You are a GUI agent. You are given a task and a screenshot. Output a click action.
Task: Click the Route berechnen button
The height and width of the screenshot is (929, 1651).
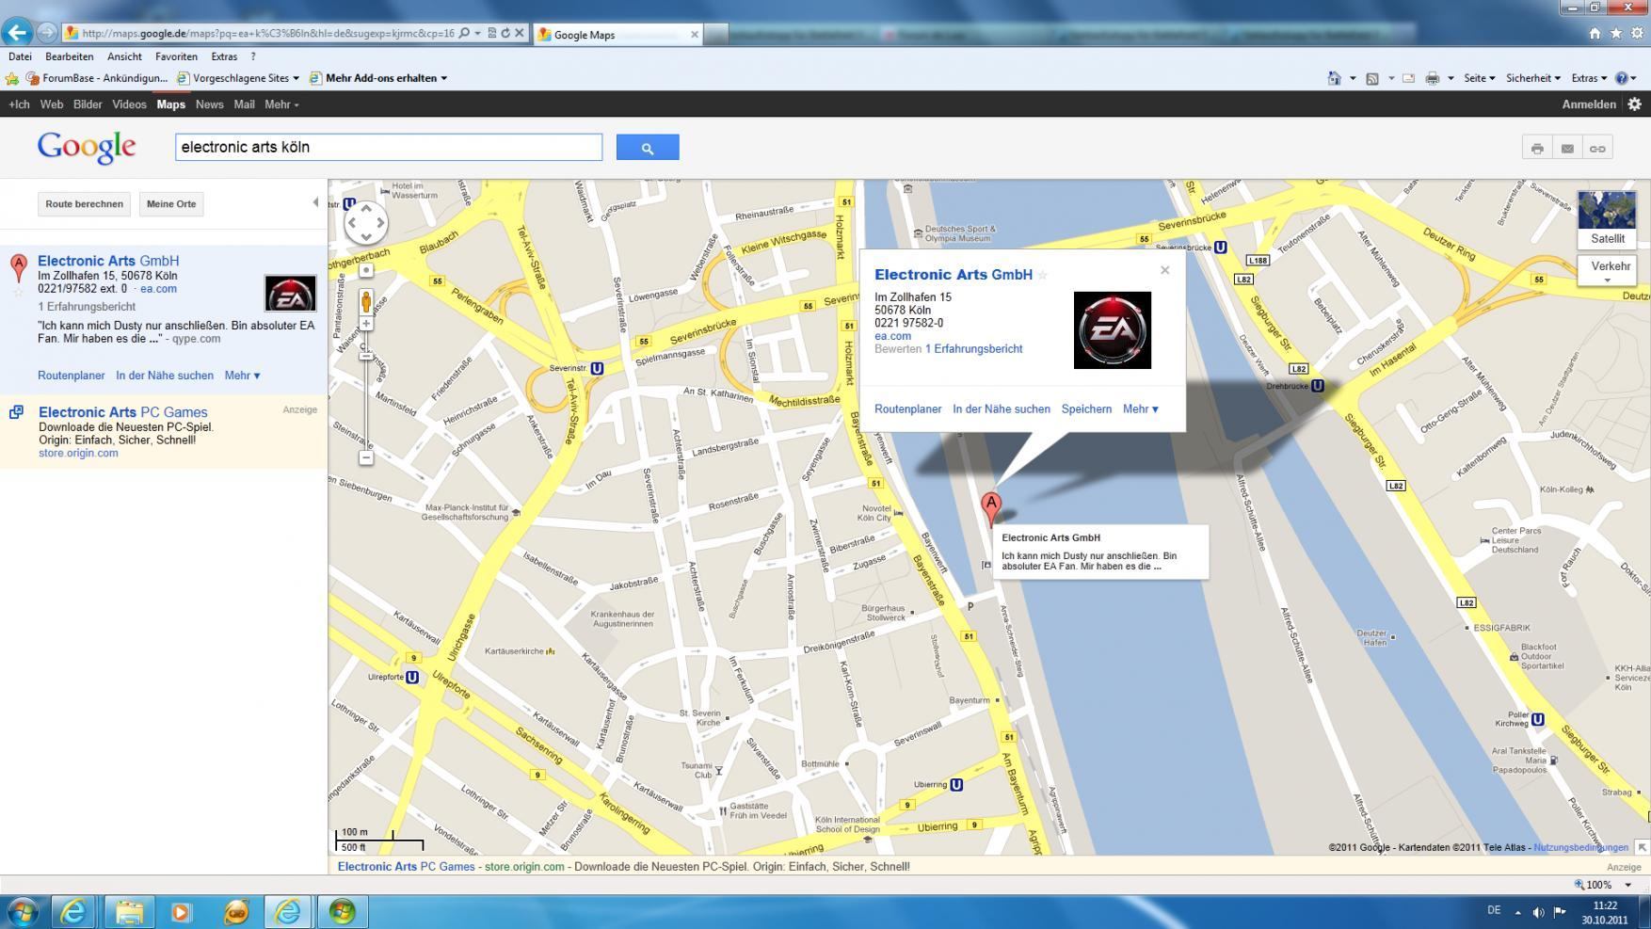(85, 204)
